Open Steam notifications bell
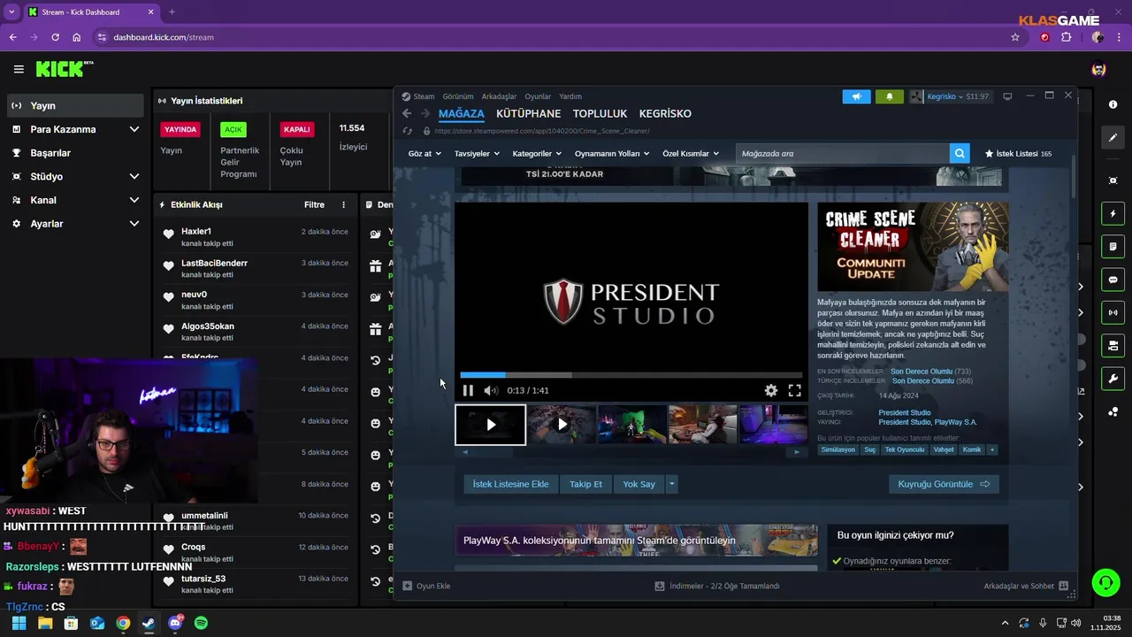Viewport: 1132px width, 637px height. tap(889, 96)
